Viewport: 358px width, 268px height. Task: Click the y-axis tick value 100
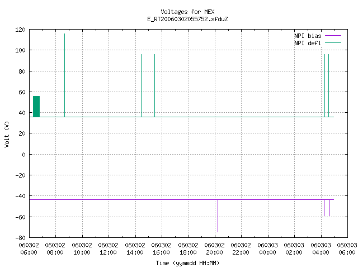[x=20, y=50]
